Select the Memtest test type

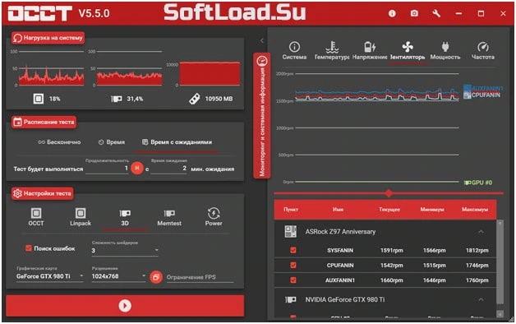tap(169, 218)
